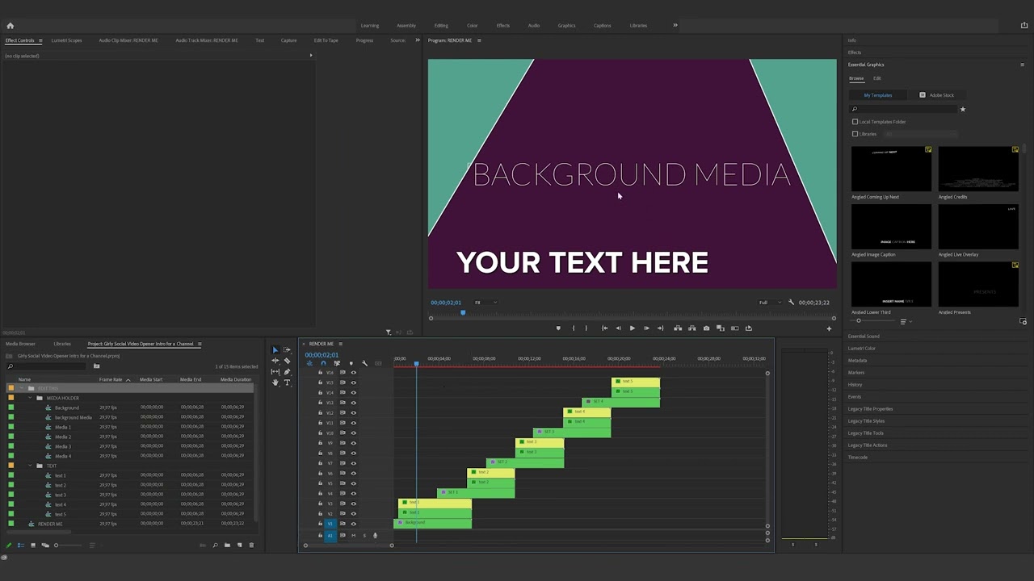This screenshot has width=1034, height=581.
Task: Select the Angled Credits template thumbnail
Action: tap(978, 169)
